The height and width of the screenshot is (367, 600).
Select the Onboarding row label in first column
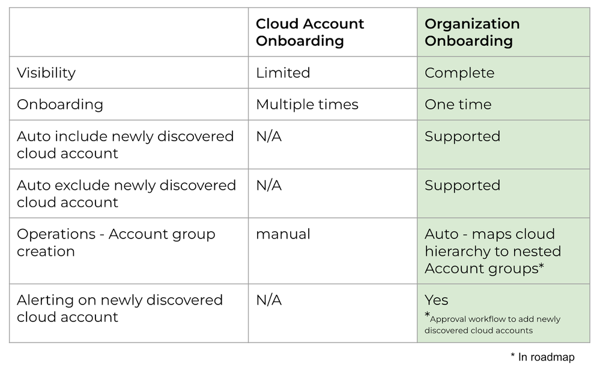coord(60,105)
